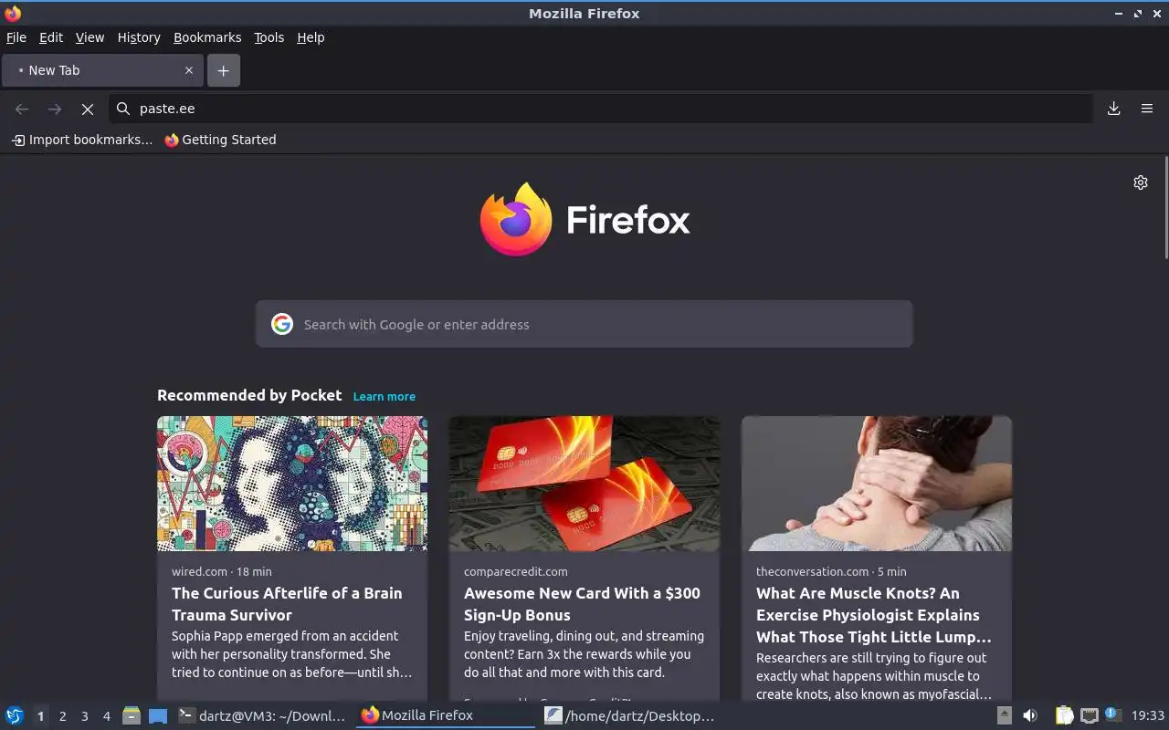
Task: Click theconversation.com · 5 min source text
Action: click(x=831, y=571)
